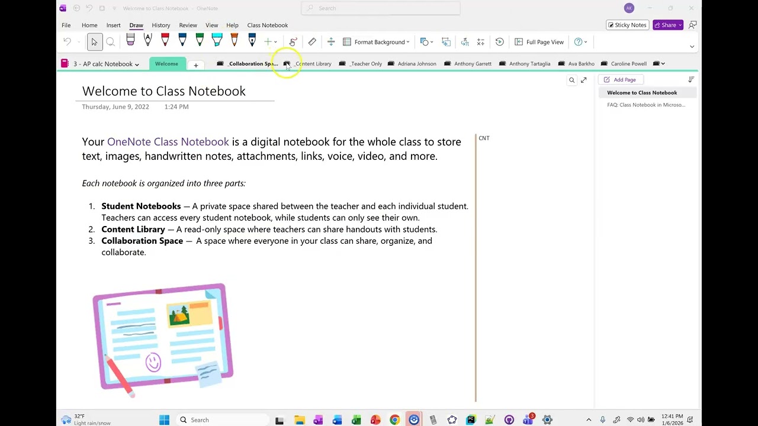Open FAQ: Class Notebook page
758x426 pixels.
point(646,105)
